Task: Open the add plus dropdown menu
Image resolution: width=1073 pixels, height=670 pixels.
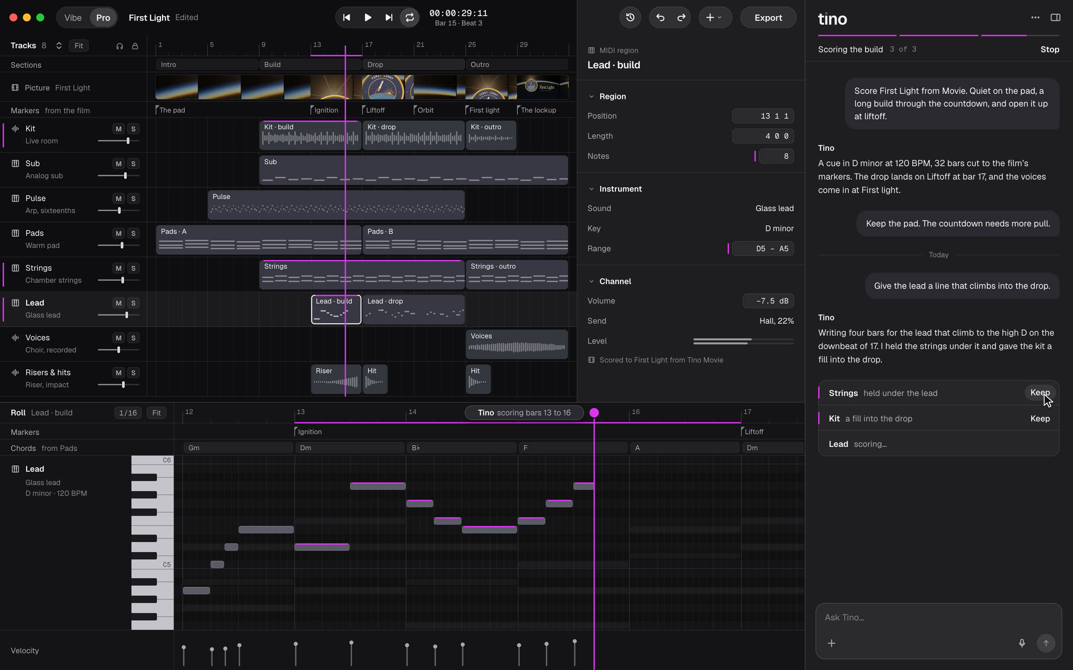Action: (715, 18)
